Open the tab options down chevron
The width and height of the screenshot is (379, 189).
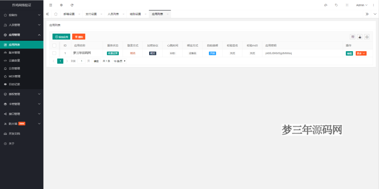click(375, 14)
